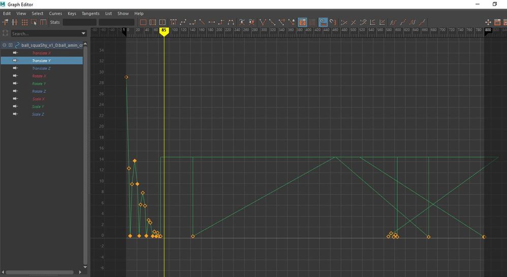Open the Show menu
Screen dimensions: 507x277
tap(123, 14)
